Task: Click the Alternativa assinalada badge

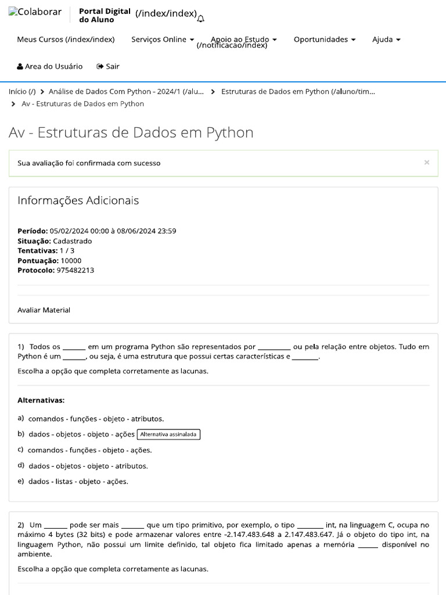Action: [x=168, y=434]
